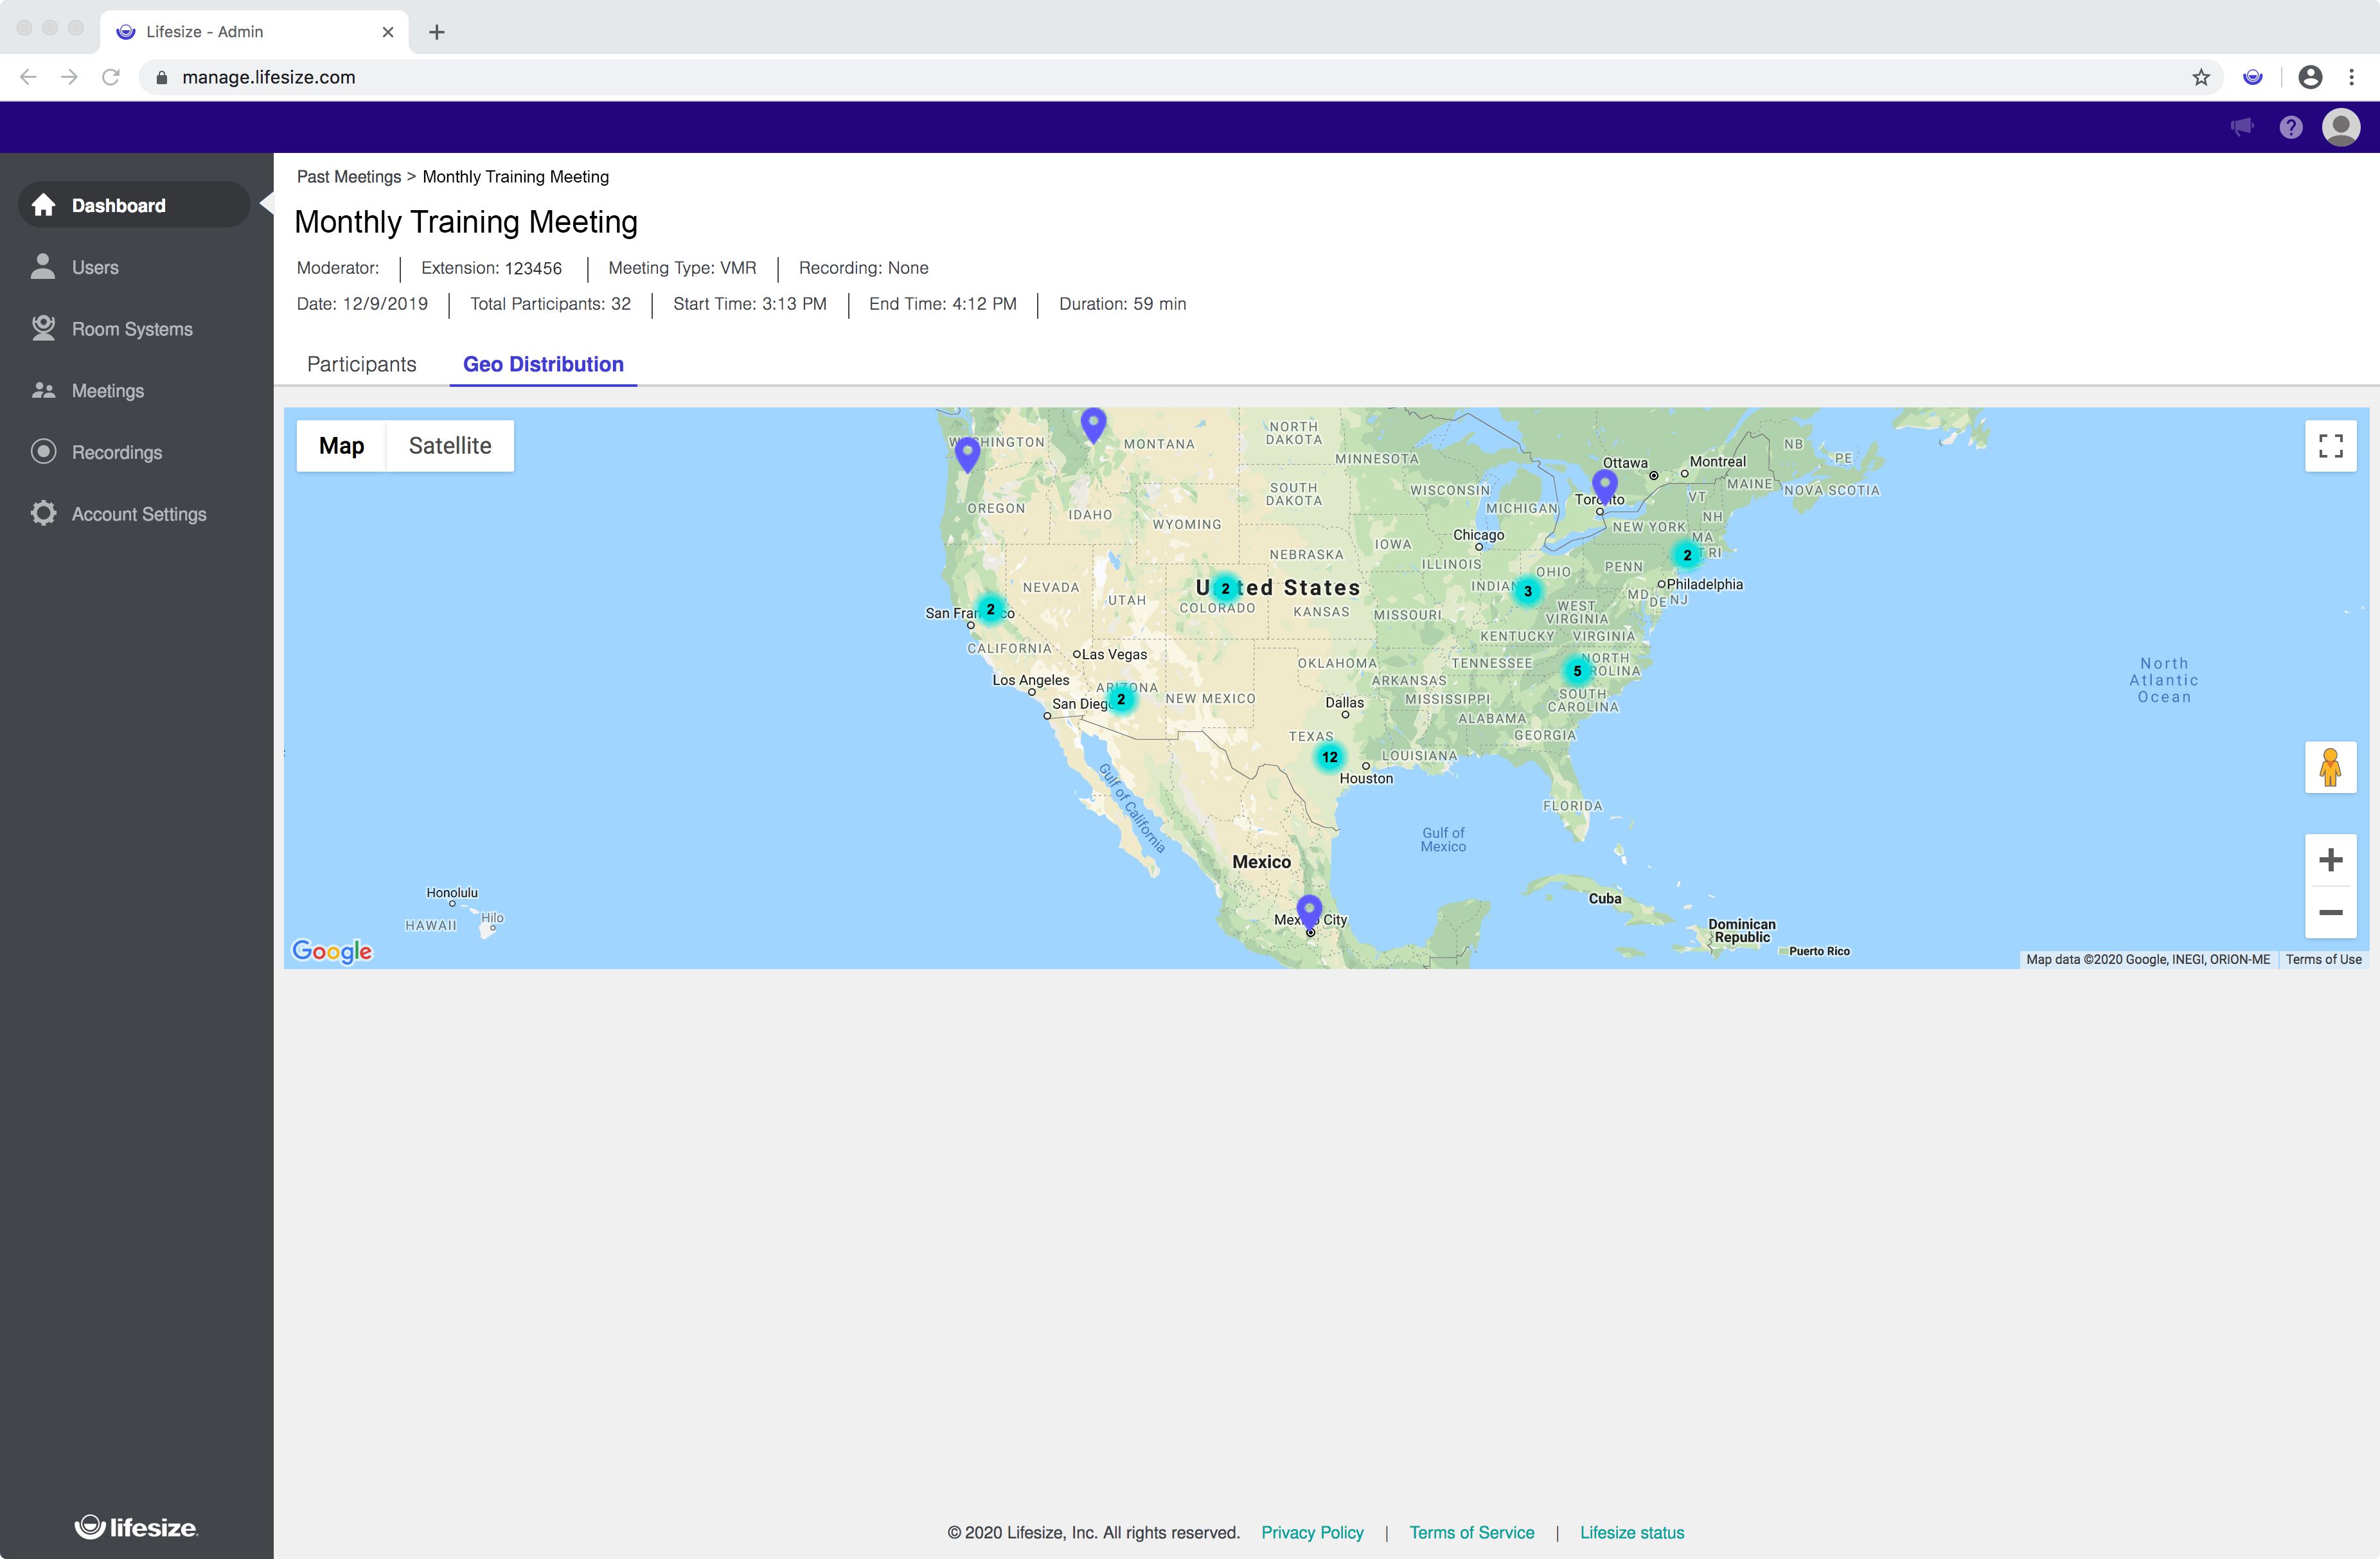Switch map view to Map mode
Image resolution: width=2380 pixels, height=1559 pixels.
pyautogui.click(x=341, y=446)
